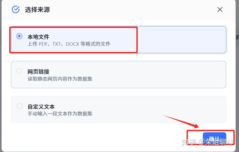Click the blue checkmark icon beside 选择来源
This screenshot has height=152, width=239.
[16, 10]
